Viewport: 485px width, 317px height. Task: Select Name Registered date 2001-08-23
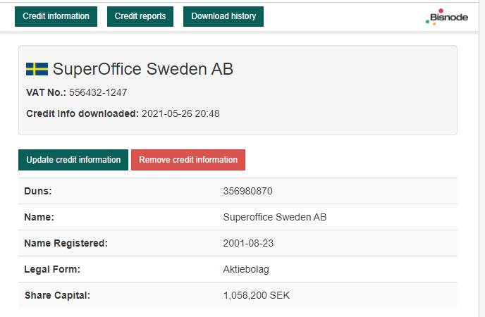[x=248, y=243]
